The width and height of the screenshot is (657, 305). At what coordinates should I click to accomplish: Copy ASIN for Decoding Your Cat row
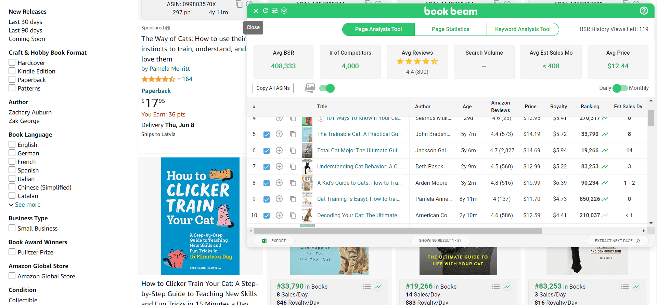(293, 215)
